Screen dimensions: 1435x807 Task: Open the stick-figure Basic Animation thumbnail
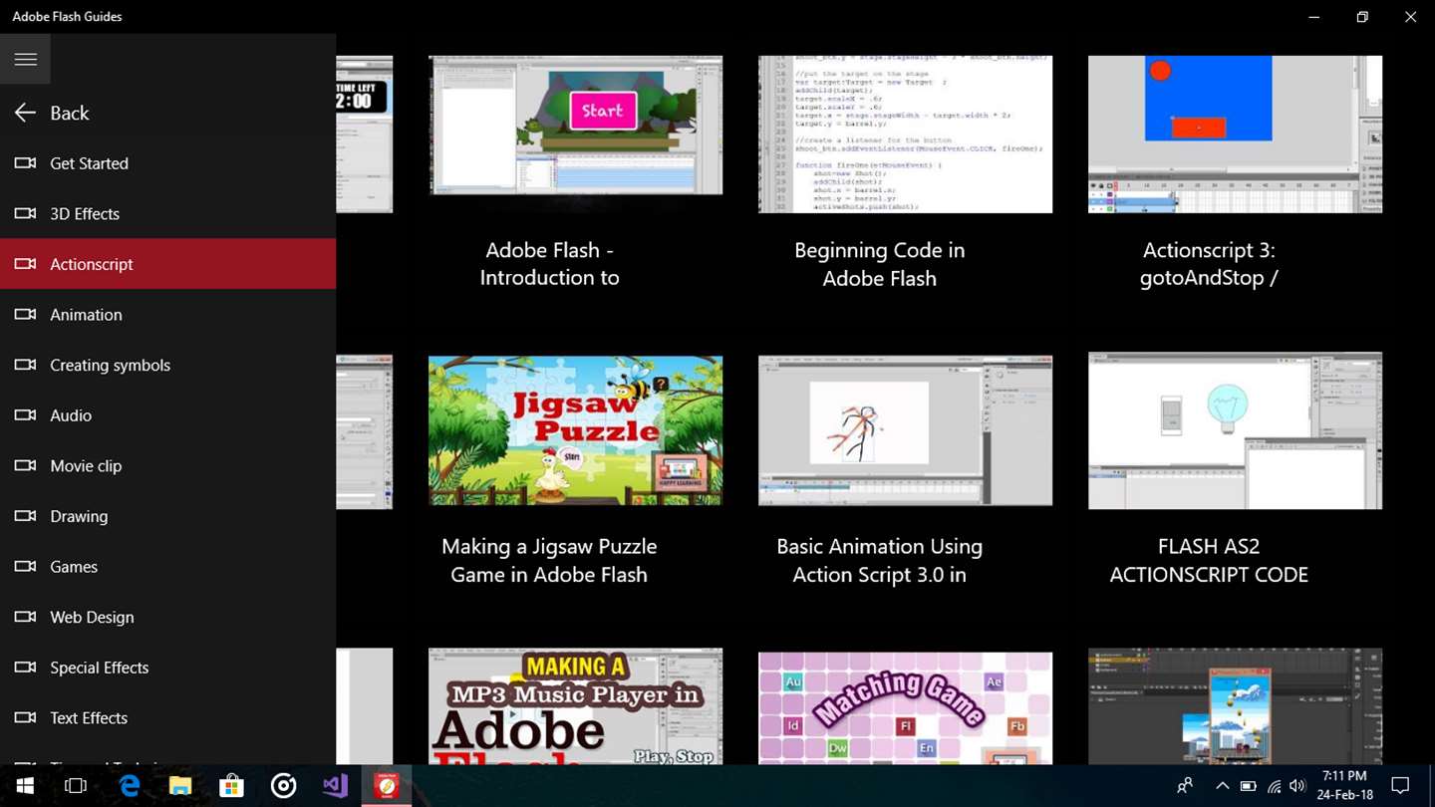click(905, 430)
